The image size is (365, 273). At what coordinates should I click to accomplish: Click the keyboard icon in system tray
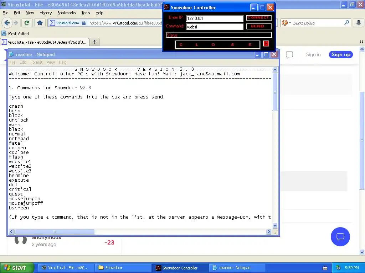pos(325,268)
